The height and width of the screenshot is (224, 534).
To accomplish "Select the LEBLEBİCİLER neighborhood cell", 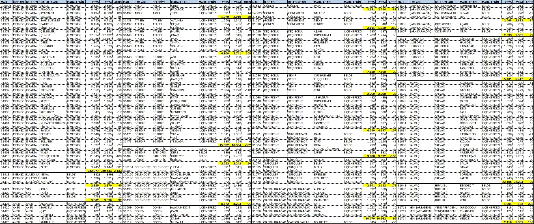I will pos(470,149).
